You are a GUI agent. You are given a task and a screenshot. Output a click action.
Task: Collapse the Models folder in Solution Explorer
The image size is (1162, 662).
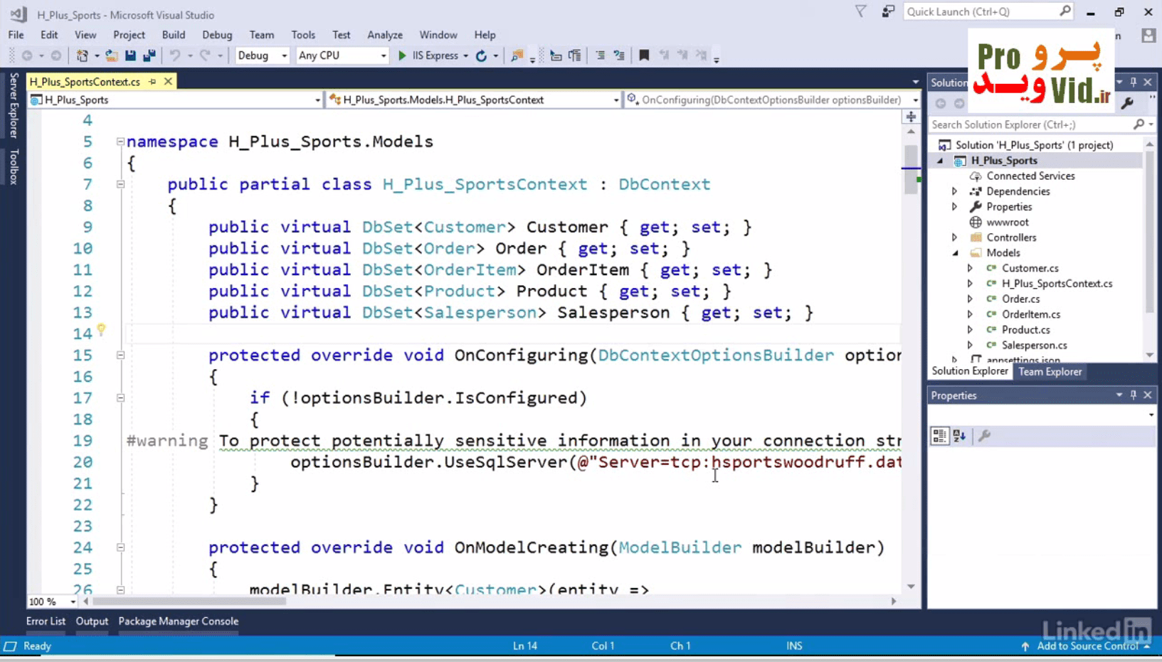[x=955, y=253]
